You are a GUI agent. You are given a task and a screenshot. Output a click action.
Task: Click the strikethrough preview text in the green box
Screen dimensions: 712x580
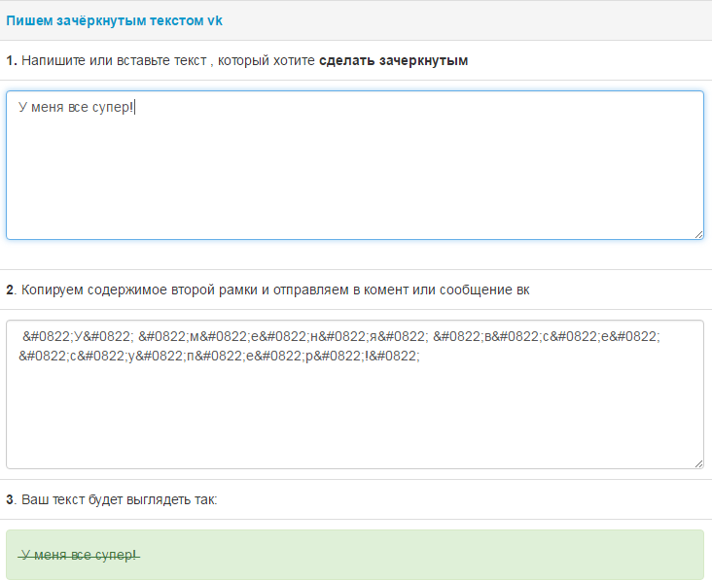click(x=80, y=555)
